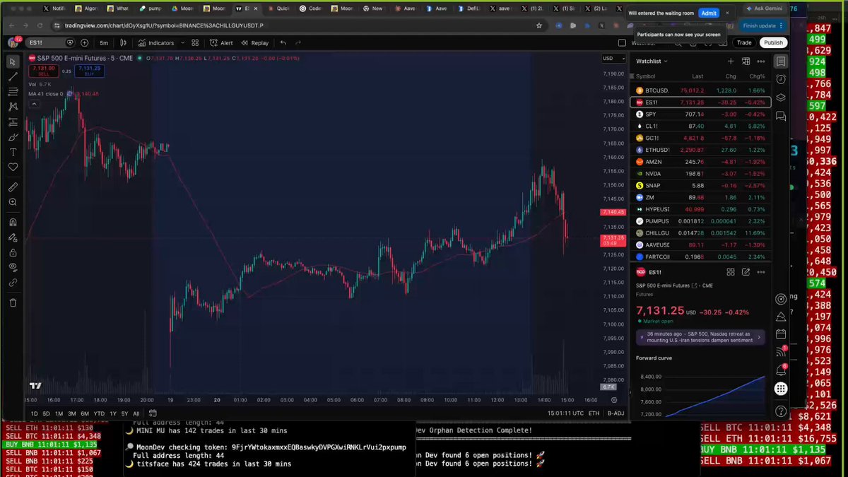Undo the last chart action
The width and height of the screenshot is (848, 477).
283,42
